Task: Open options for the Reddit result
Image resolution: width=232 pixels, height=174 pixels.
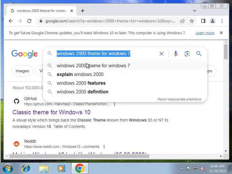Action: coord(104,147)
